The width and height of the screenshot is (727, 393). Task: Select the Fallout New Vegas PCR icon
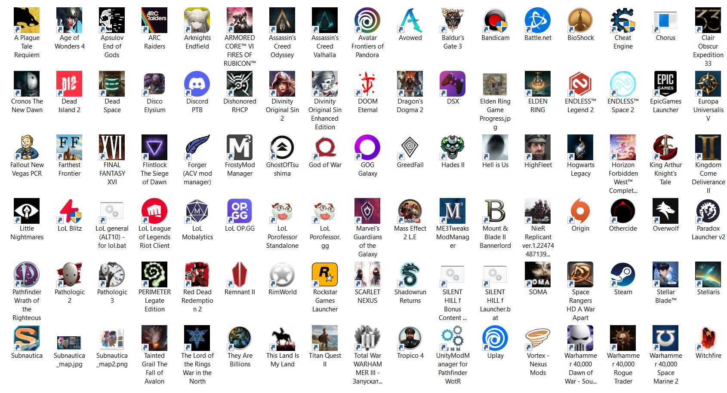click(x=27, y=147)
